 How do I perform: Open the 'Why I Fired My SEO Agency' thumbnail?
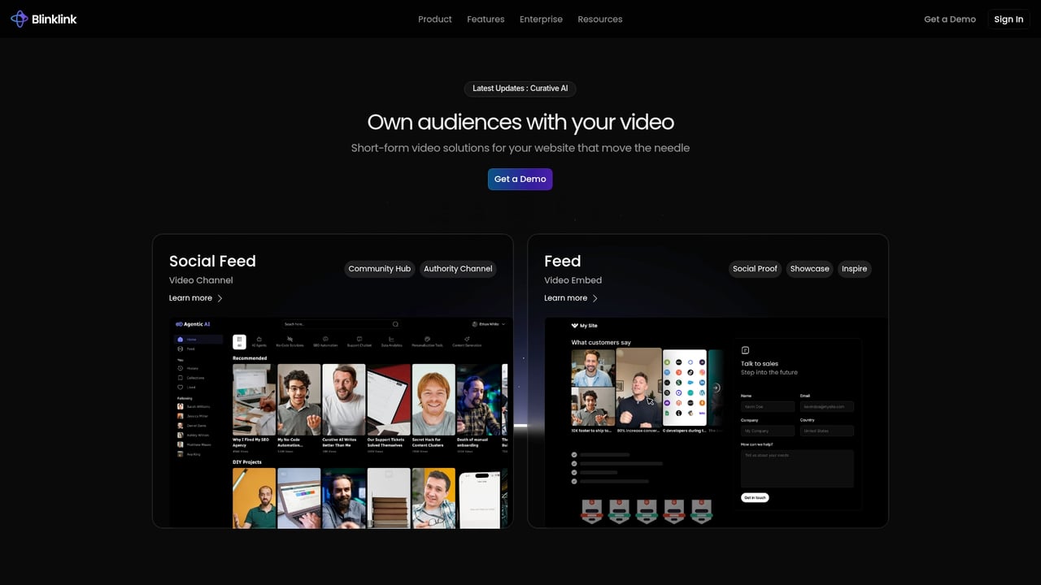pyautogui.click(x=254, y=399)
